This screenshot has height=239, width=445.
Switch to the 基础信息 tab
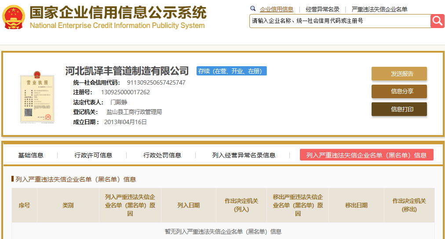click(31, 155)
